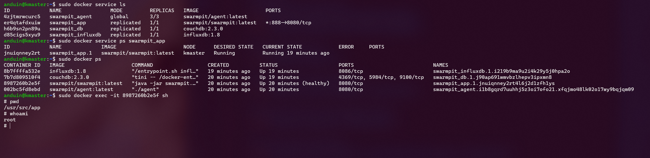The width and height of the screenshot is (650, 158).
Task: Click the CONTAINER ID column header
Action: click(22, 65)
